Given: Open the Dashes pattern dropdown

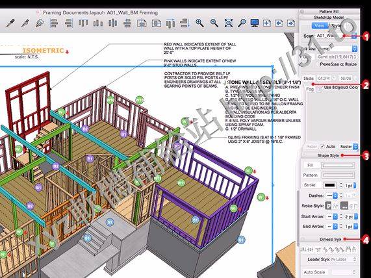Looking at the screenshot, I should (332, 196).
